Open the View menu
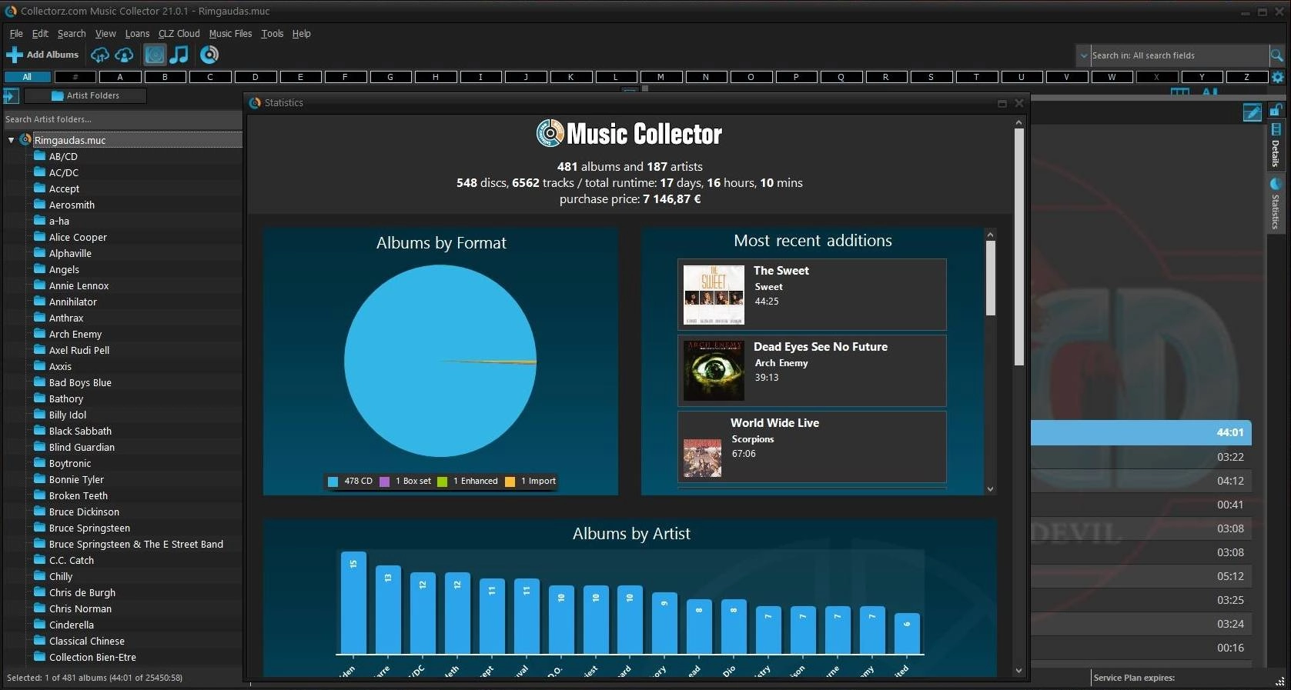This screenshot has width=1291, height=690. [x=105, y=34]
